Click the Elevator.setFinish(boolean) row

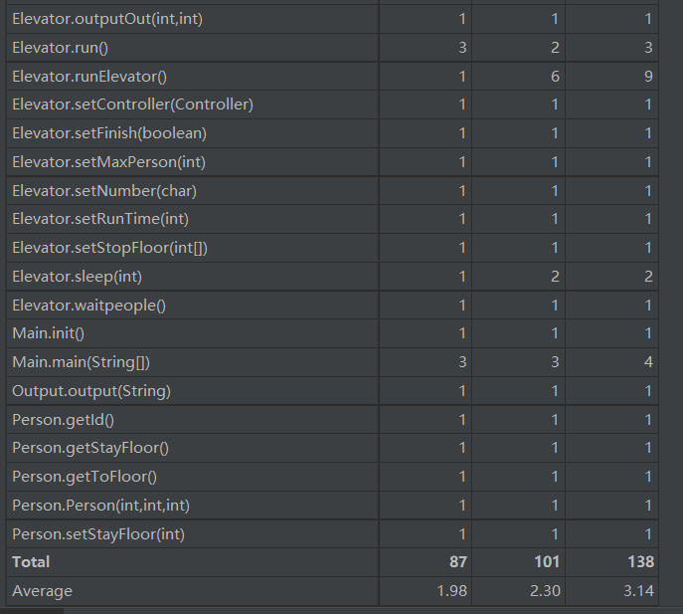[x=109, y=133]
